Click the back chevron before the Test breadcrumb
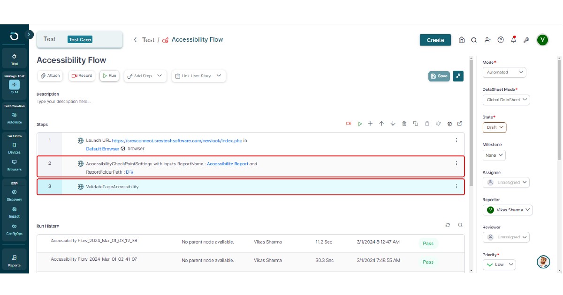 click(x=135, y=40)
